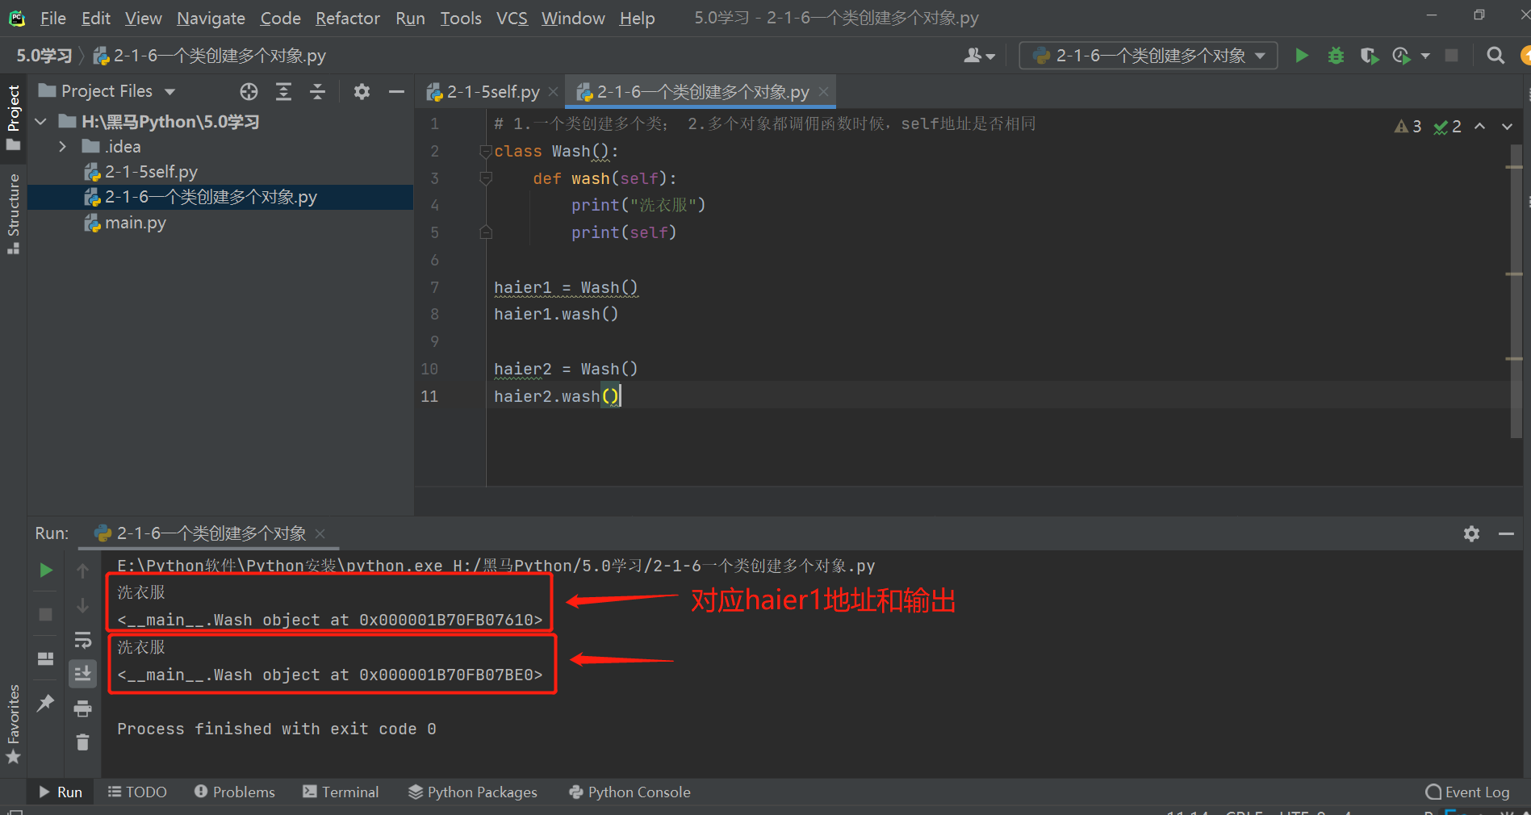Expand the .idea folder
The height and width of the screenshot is (815, 1531).
coord(63,147)
